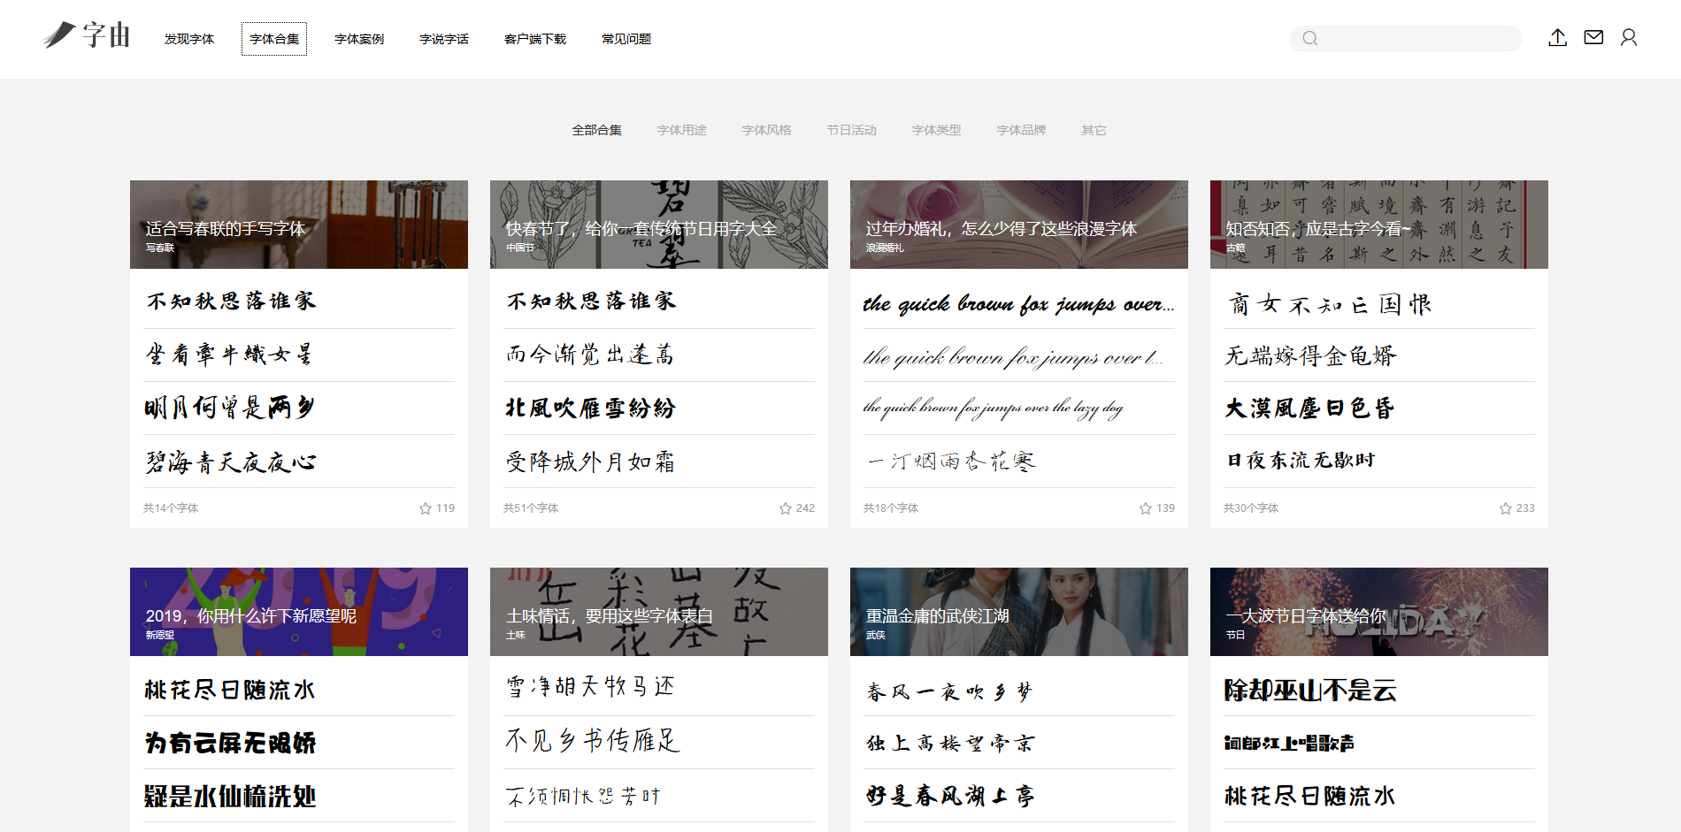Screen dimensions: 1681x832
Task: Click font sample 不须惆怅怨芳时
Action: [583, 796]
